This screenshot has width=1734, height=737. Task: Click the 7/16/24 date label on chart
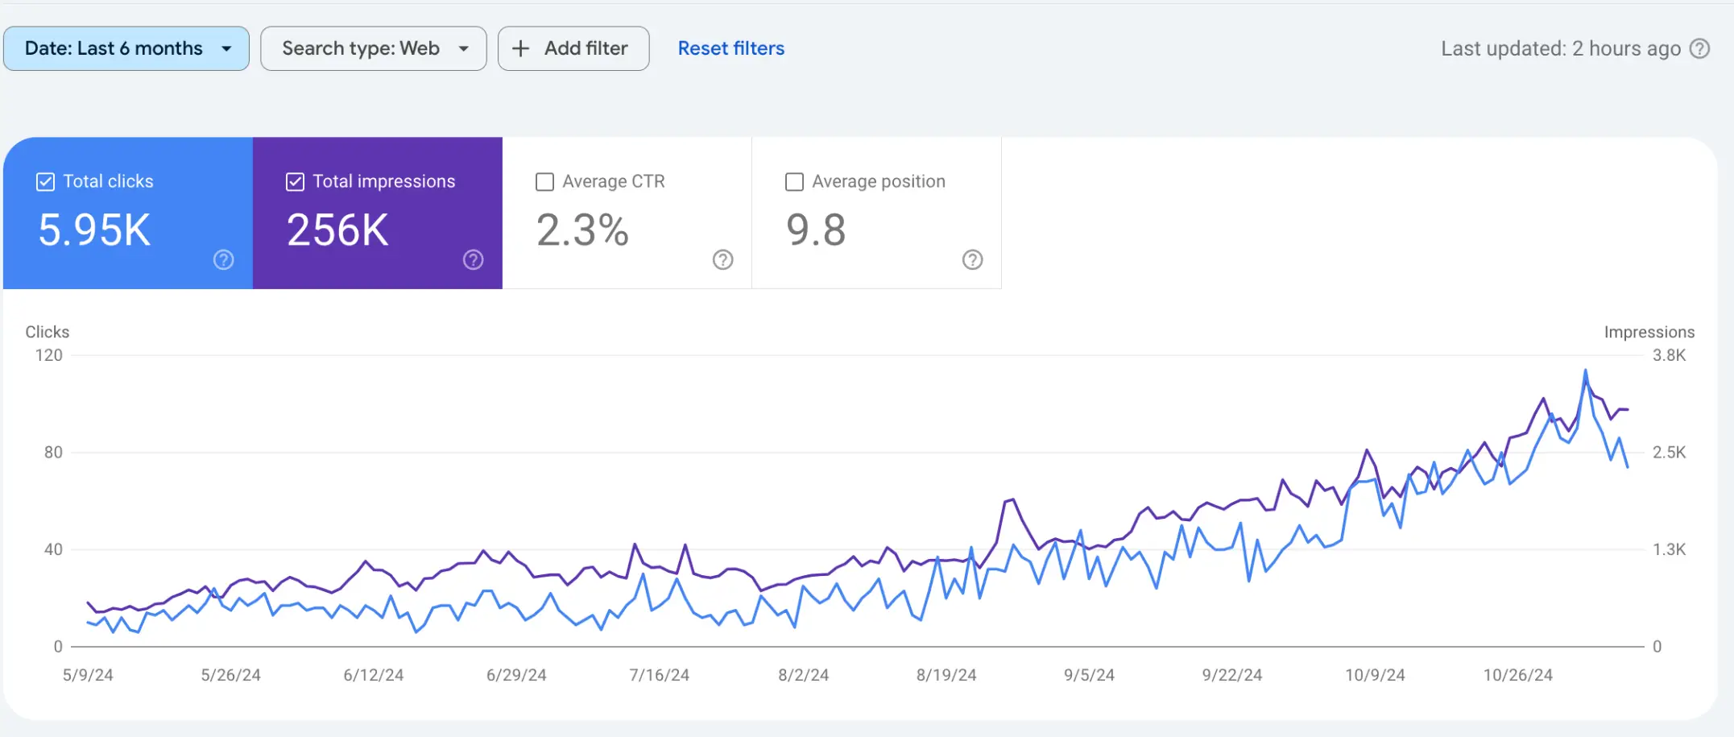(x=660, y=675)
